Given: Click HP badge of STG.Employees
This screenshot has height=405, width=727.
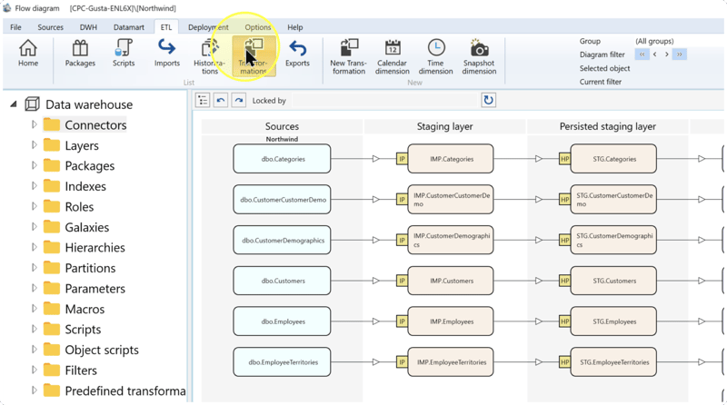Looking at the screenshot, I should 564,321.
